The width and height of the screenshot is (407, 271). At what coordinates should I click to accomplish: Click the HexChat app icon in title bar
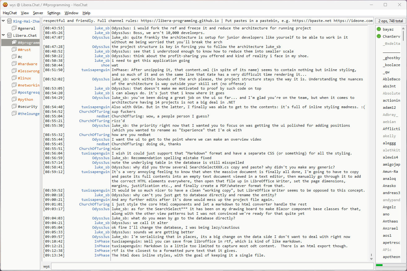coord(5,5)
